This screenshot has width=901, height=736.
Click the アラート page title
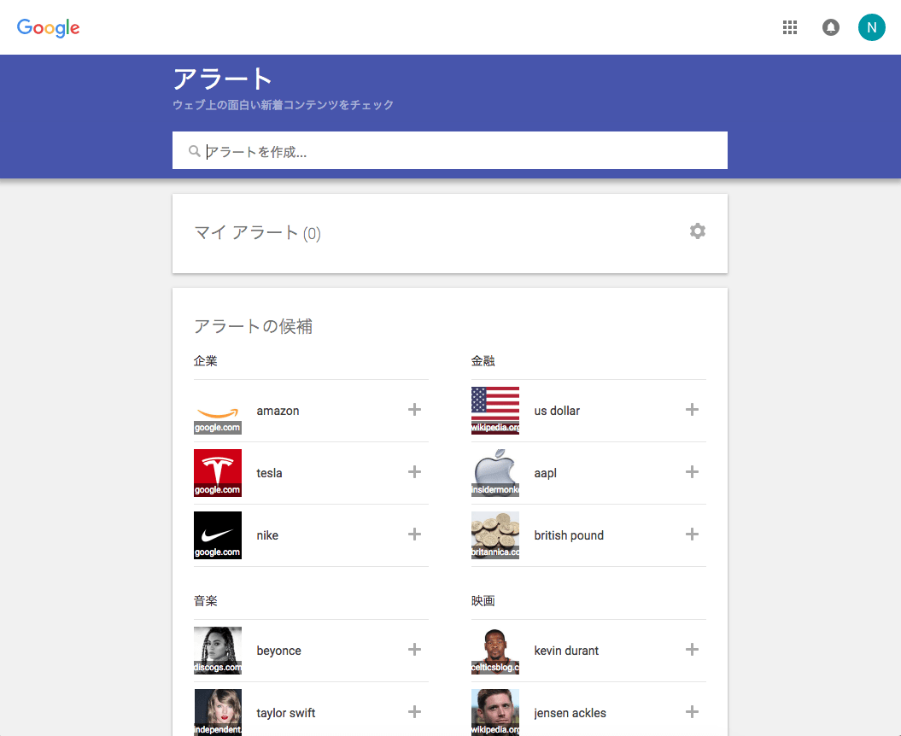[x=222, y=79]
